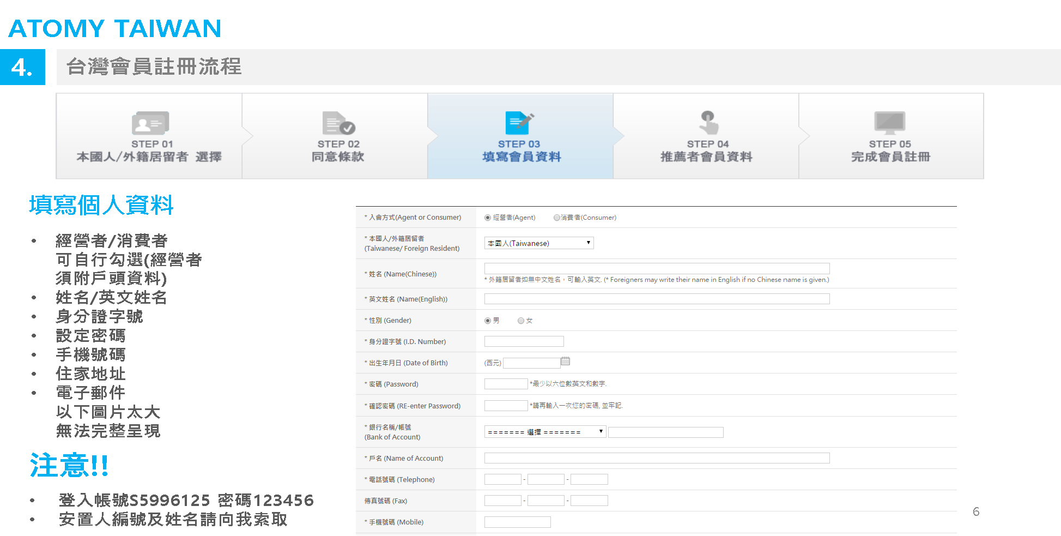Click the STEP 05 monitor icon
The width and height of the screenshot is (1061, 536).
coord(890,123)
